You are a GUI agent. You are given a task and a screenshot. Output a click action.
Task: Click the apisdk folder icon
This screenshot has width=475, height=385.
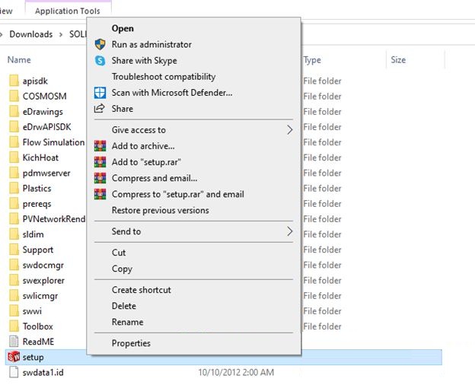pyautogui.click(x=14, y=81)
